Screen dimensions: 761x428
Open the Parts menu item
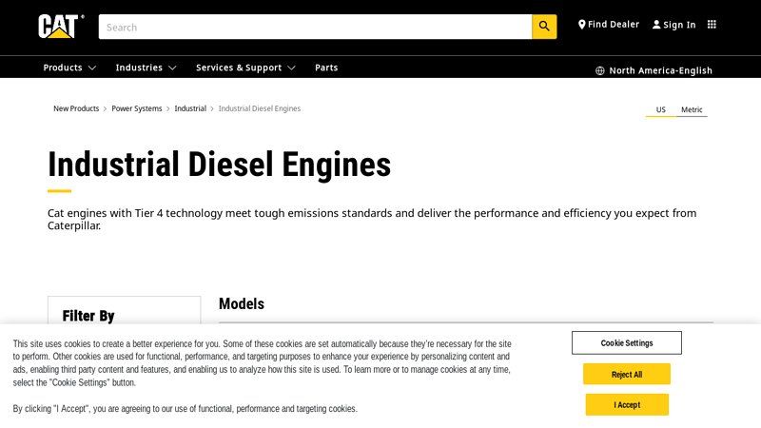(326, 68)
